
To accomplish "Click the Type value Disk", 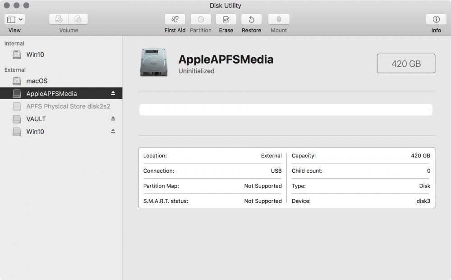I will tap(424, 186).
